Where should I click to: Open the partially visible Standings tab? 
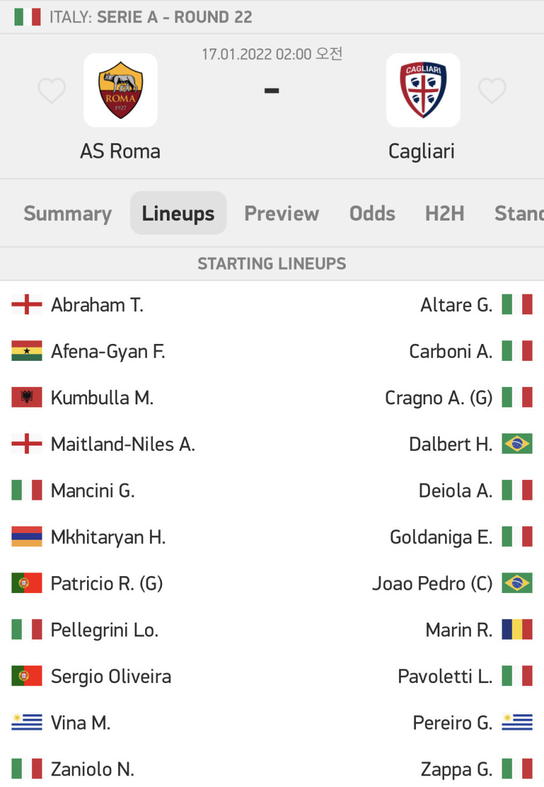(x=519, y=213)
